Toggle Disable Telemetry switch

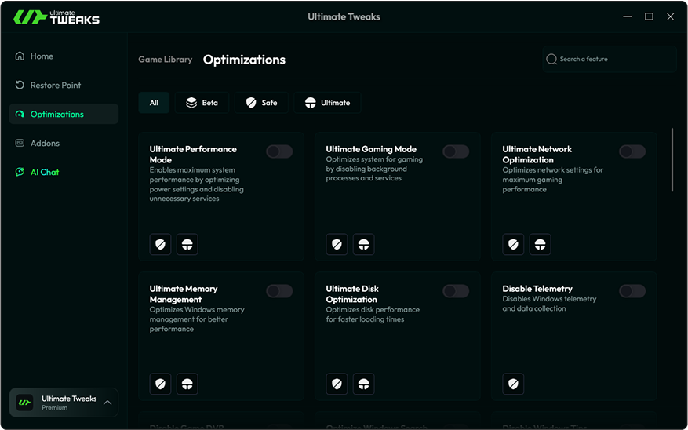click(632, 291)
